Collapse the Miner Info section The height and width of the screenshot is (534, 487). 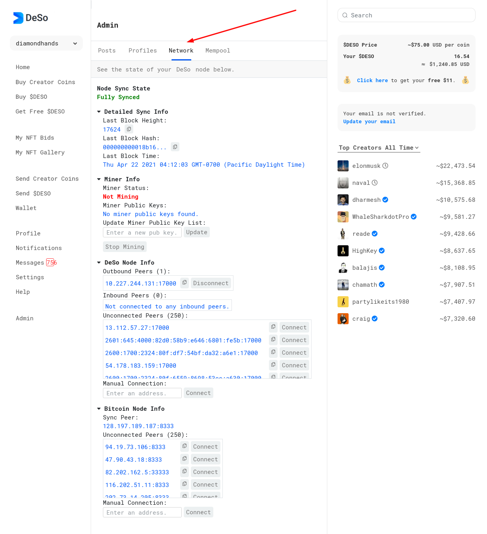pyautogui.click(x=99, y=179)
